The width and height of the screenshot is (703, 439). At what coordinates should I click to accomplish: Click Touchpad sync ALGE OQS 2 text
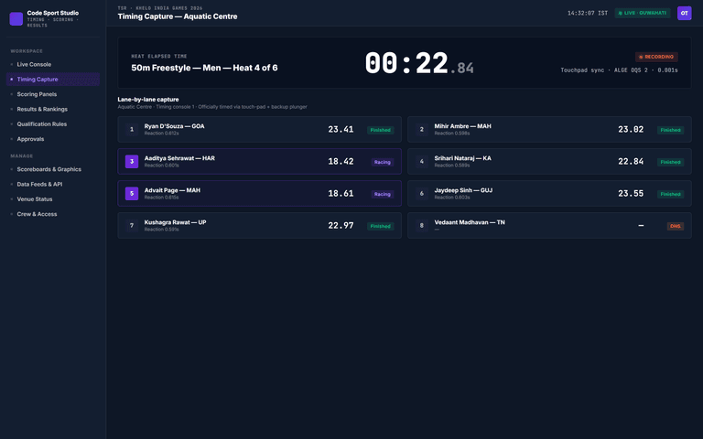pos(619,70)
